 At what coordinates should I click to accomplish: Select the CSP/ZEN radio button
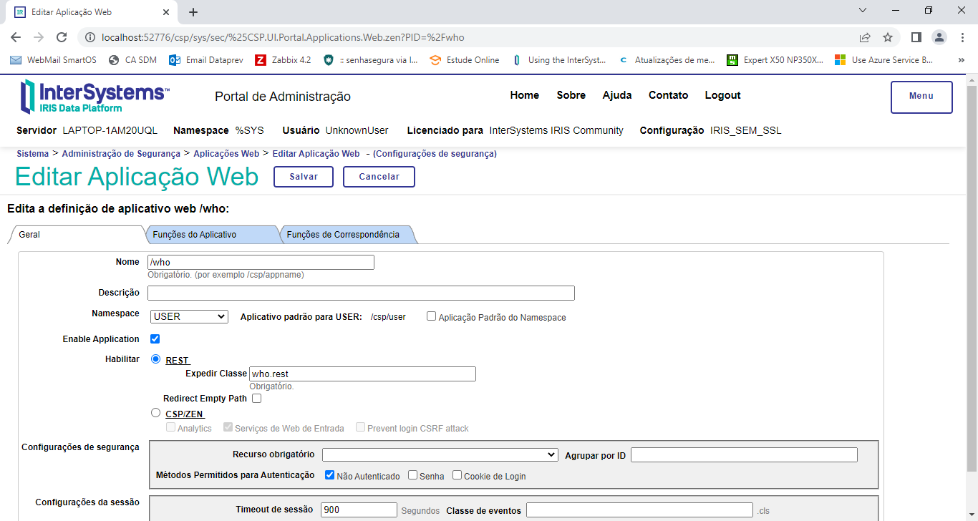[x=155, y=413]
